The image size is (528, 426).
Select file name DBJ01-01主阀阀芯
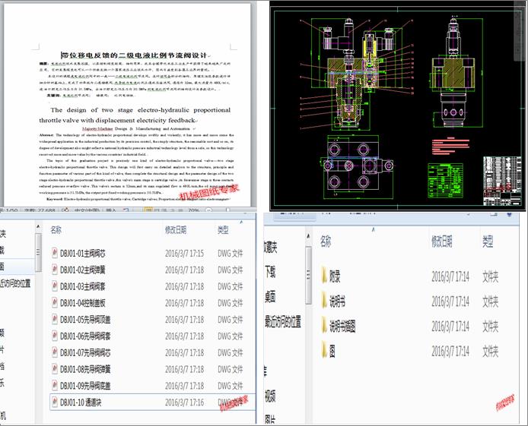(x=82, y=254)
